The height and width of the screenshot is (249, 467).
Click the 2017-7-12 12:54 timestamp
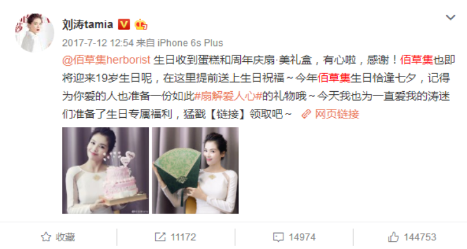tap(97, 43)
